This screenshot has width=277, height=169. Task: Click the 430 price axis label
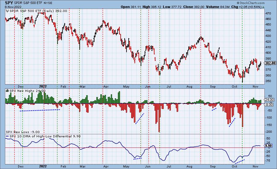click(268, 36)
